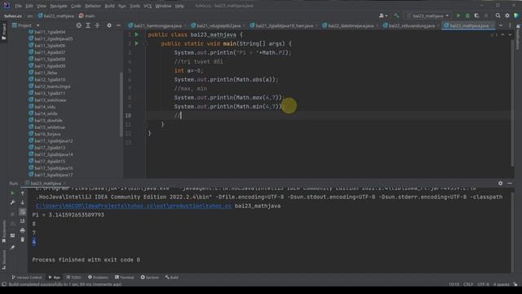
Task: Click the Stop icon in the top toolbar
Action: point(486,16)
